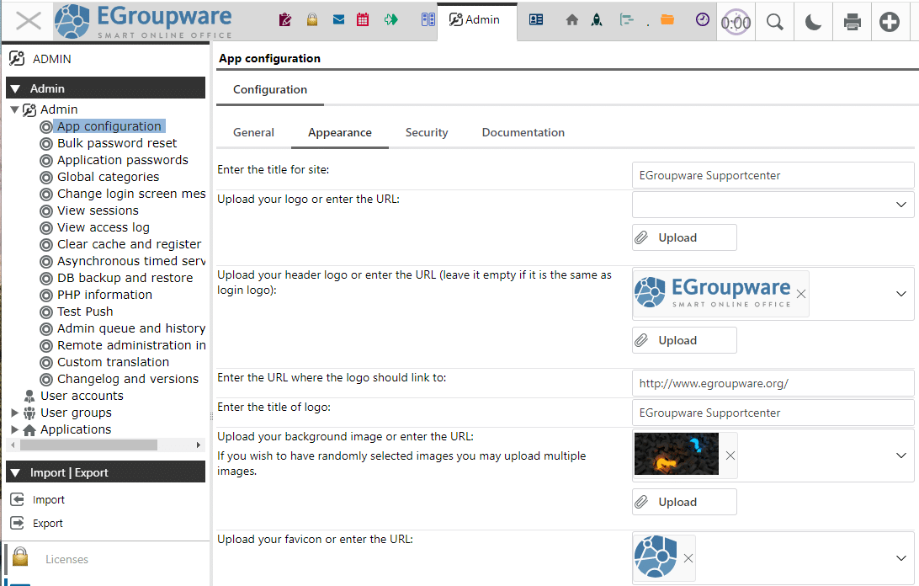Image resolution: width=919 pixels, height=586 pixels.
Task: Switch to the General tab
Action: click(252, 132)
